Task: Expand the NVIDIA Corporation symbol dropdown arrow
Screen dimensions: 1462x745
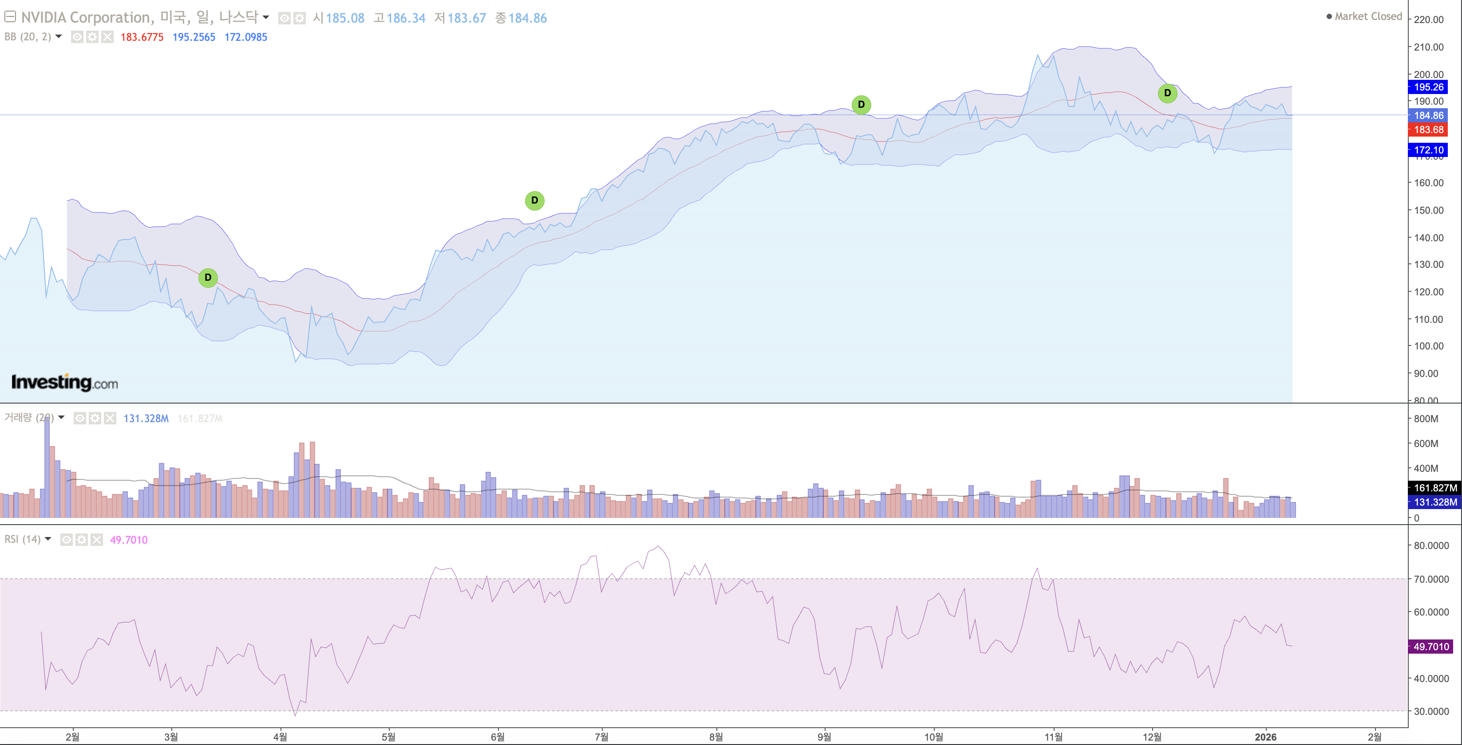Action: click(x=265, y=18)
